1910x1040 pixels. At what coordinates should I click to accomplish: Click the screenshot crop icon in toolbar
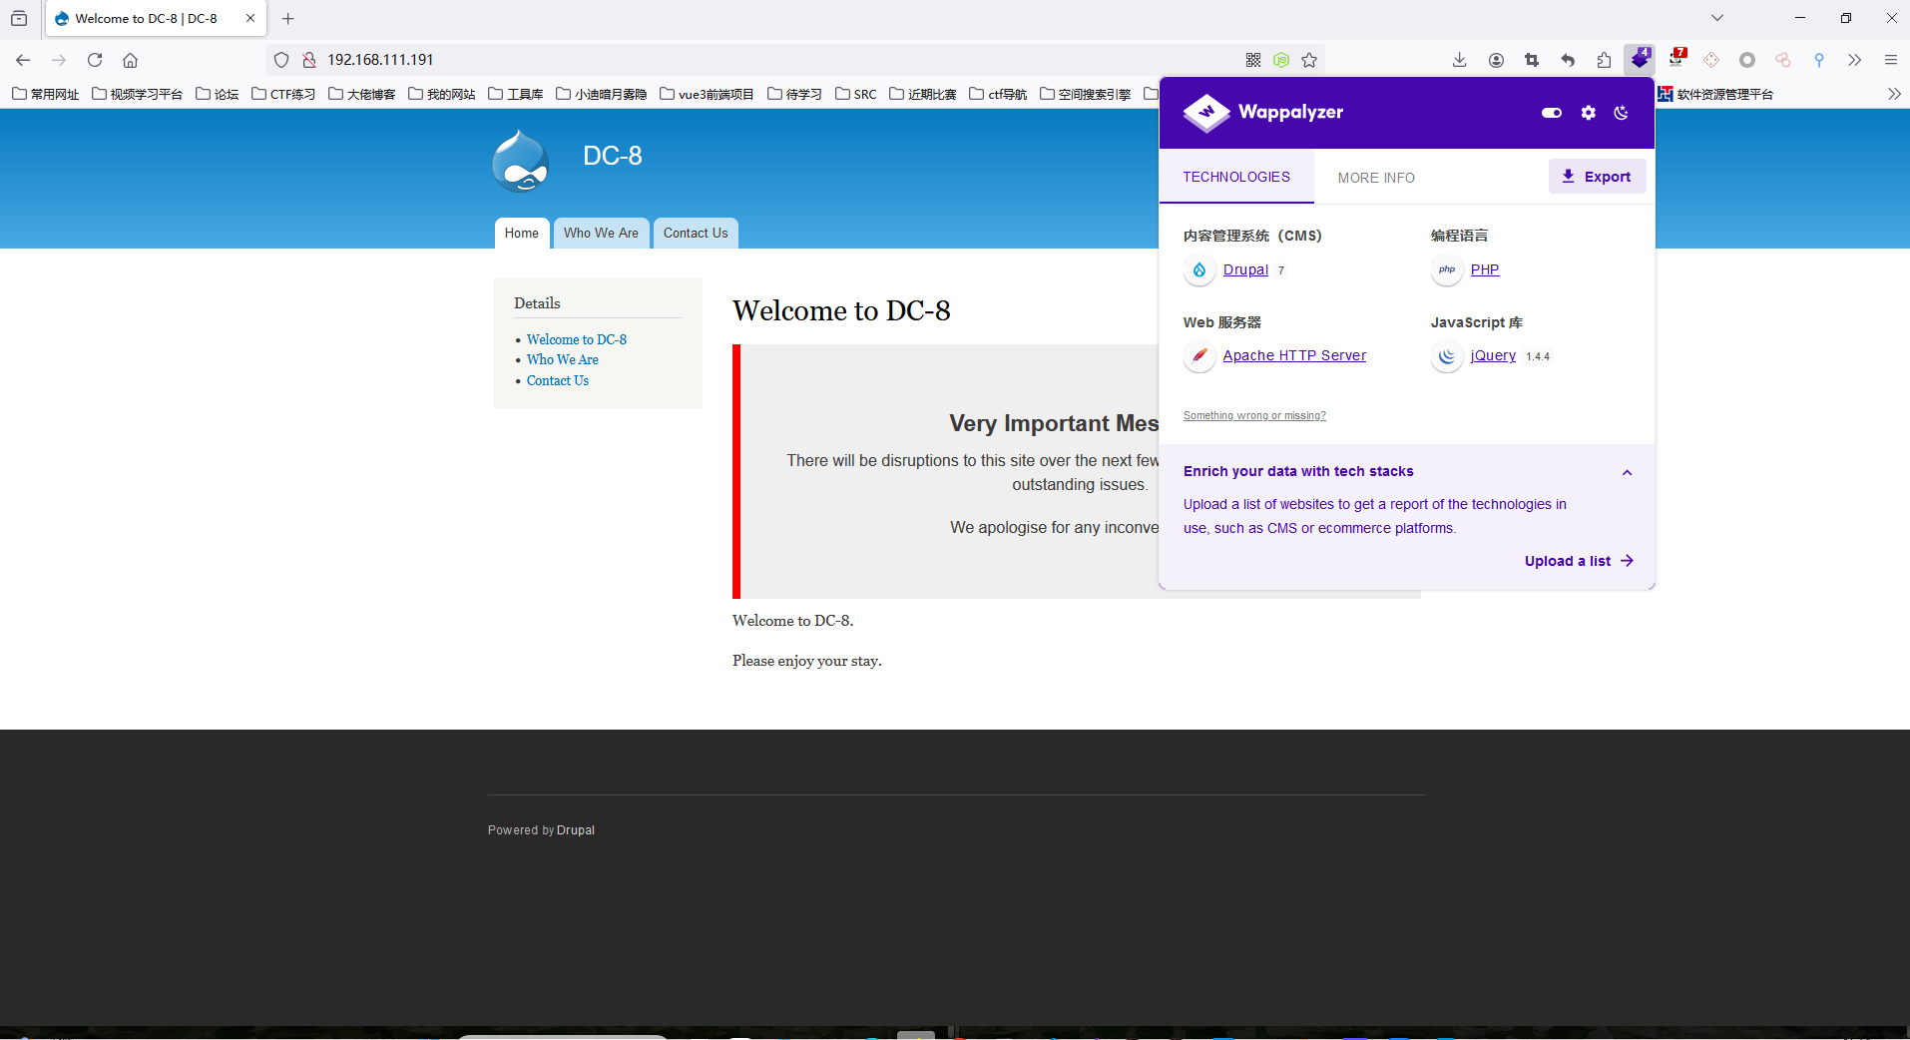[1532, 60]
